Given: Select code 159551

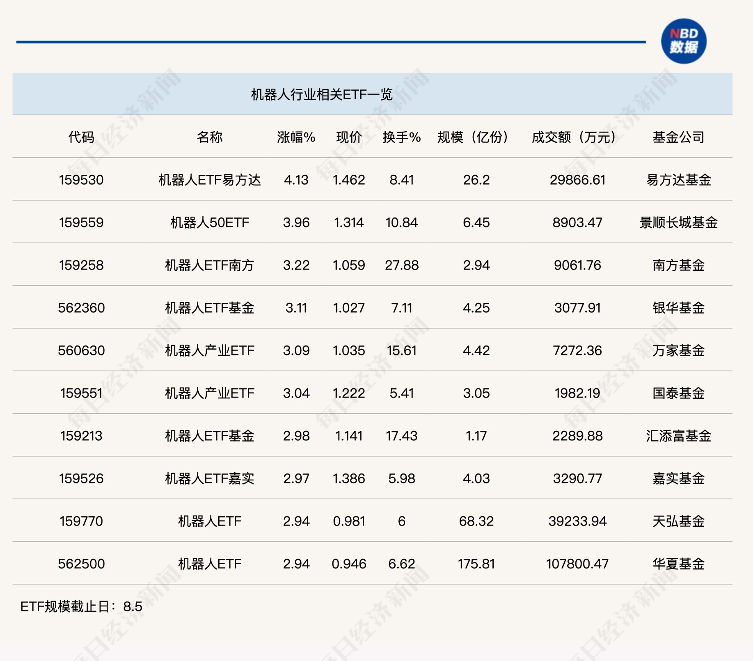Looking at the screenshot, I should [x=81, y=393].
